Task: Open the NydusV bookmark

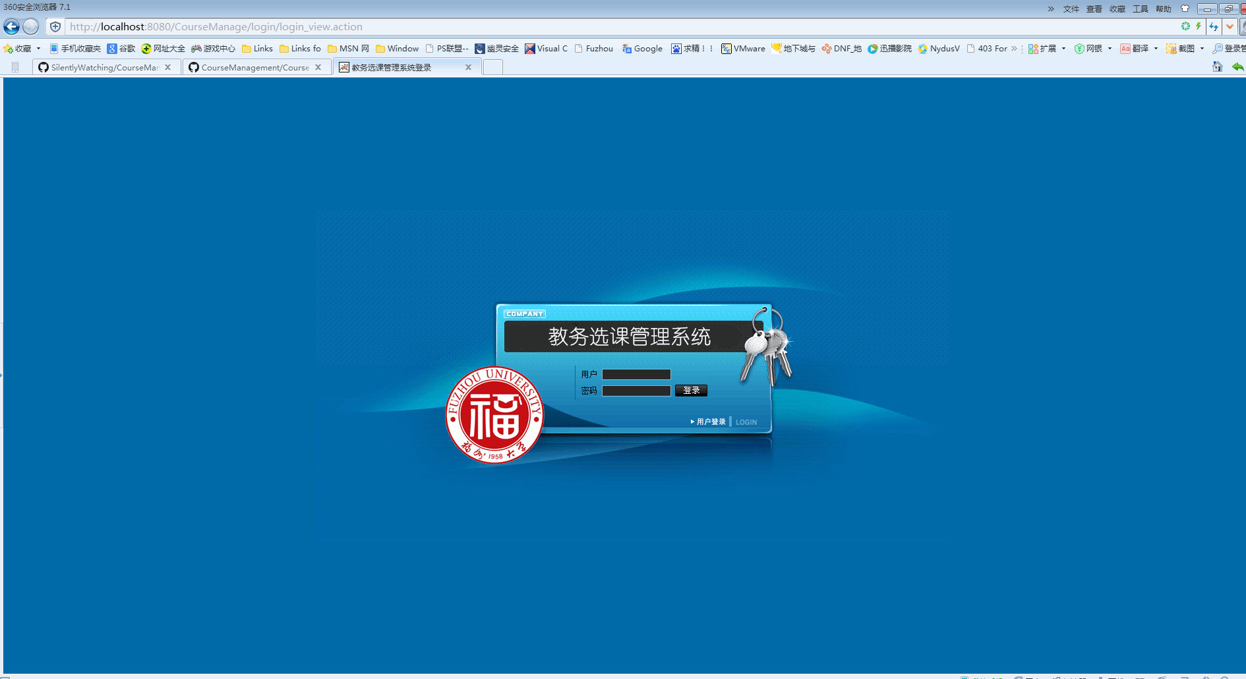Action: [x=939, y=49]
